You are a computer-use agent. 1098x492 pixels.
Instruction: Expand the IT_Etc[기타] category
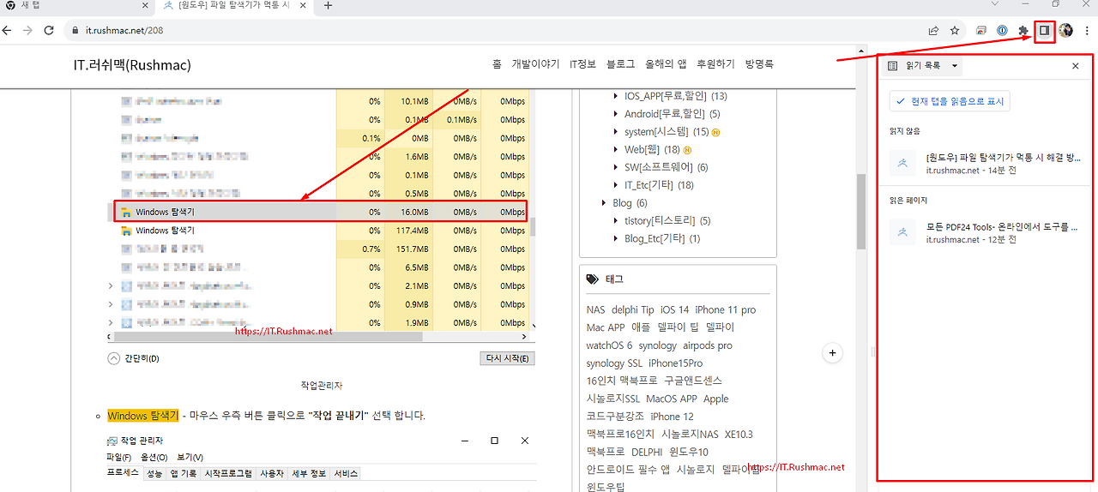coord(616,185)
